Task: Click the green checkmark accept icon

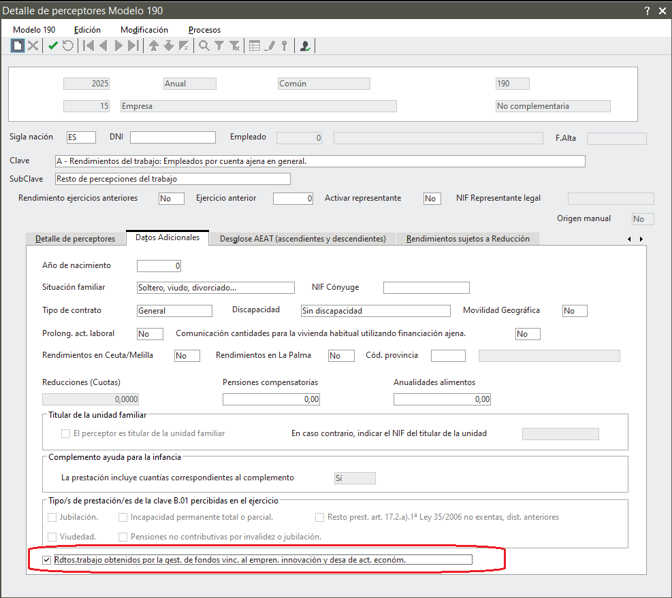Action: pos(52,46)
